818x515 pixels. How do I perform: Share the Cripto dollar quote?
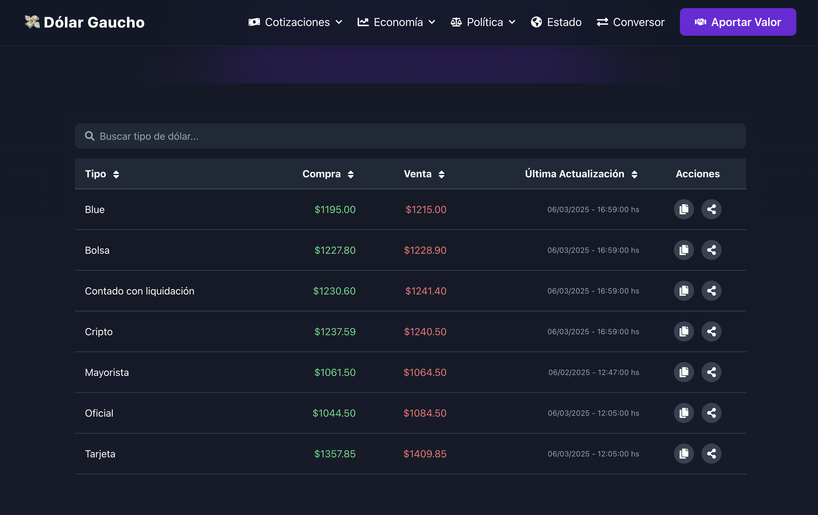click(711, 331)
